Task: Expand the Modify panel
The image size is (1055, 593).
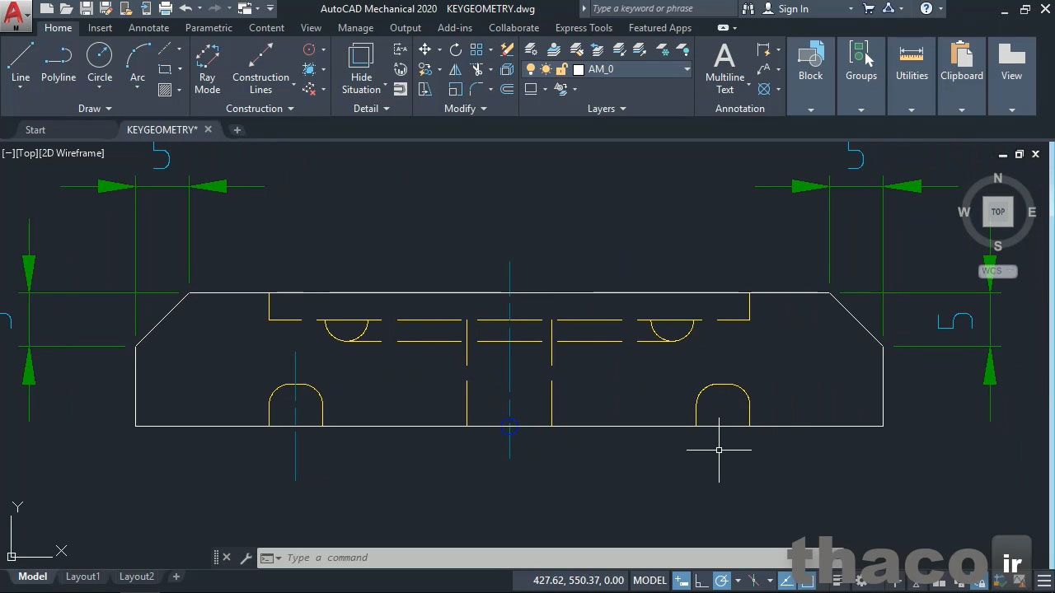Action: pos(466,109)
